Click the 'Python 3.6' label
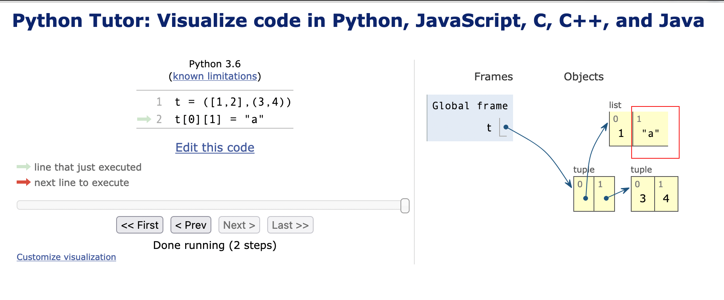This screenshot has height=300, width=724. [x=215, y=64]
